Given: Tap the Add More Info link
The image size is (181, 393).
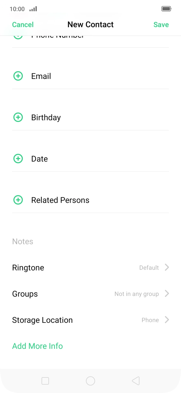Looking at the screenshot, I should click(x=38, y=346).
